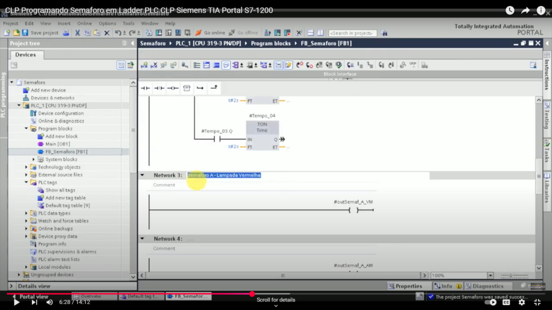552x310 pixels.
Task: Open YouTube video settings gear
Action: pos(522,302)
